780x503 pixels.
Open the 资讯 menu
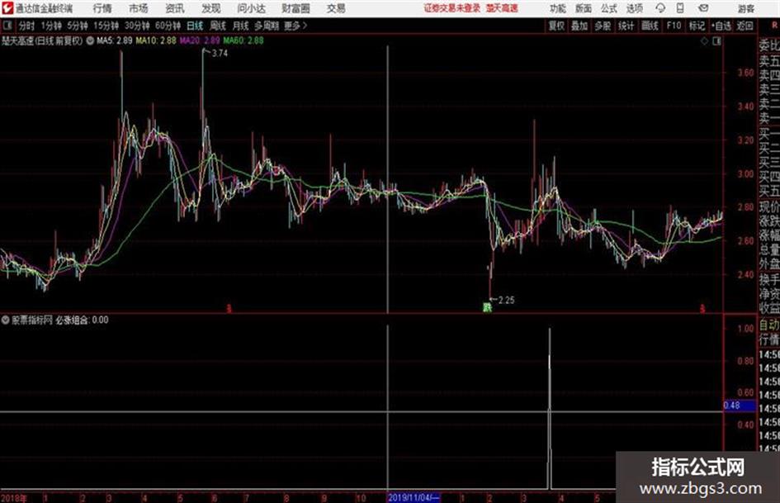tap(175, 8)
